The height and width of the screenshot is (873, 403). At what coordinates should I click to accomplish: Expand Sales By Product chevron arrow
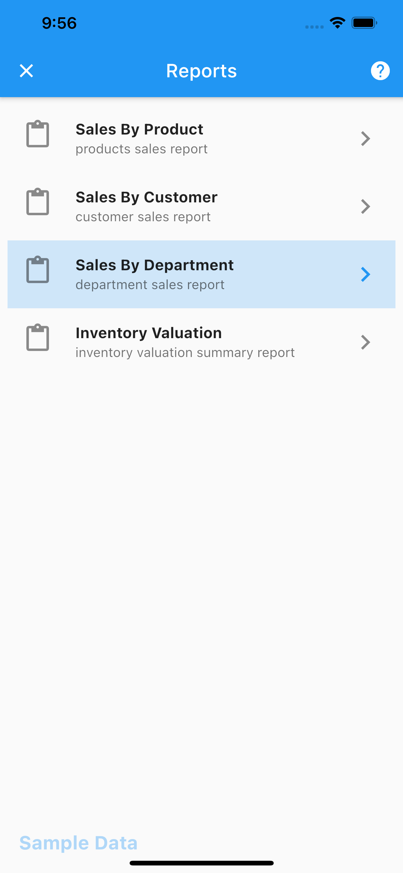[365, 139]
